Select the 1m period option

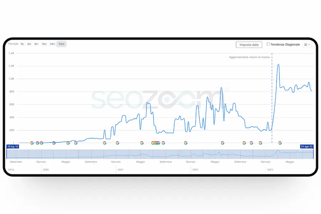[22, 44]
